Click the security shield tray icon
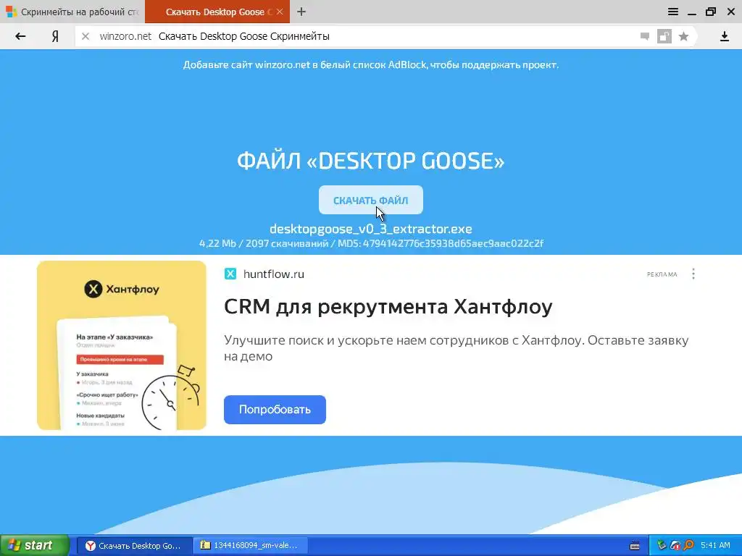Image resolution: width=742 pixels, height=556 pixels. coord(675,546)
